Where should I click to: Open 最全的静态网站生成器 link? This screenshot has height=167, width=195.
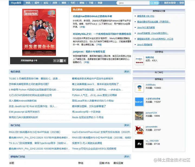point(154,22)
